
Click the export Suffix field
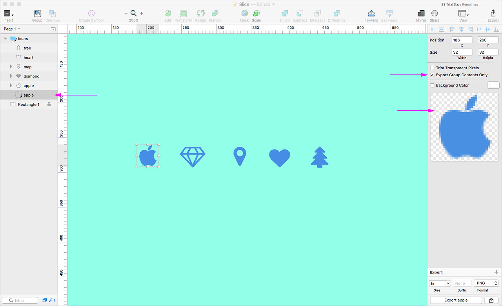[463, 283]
